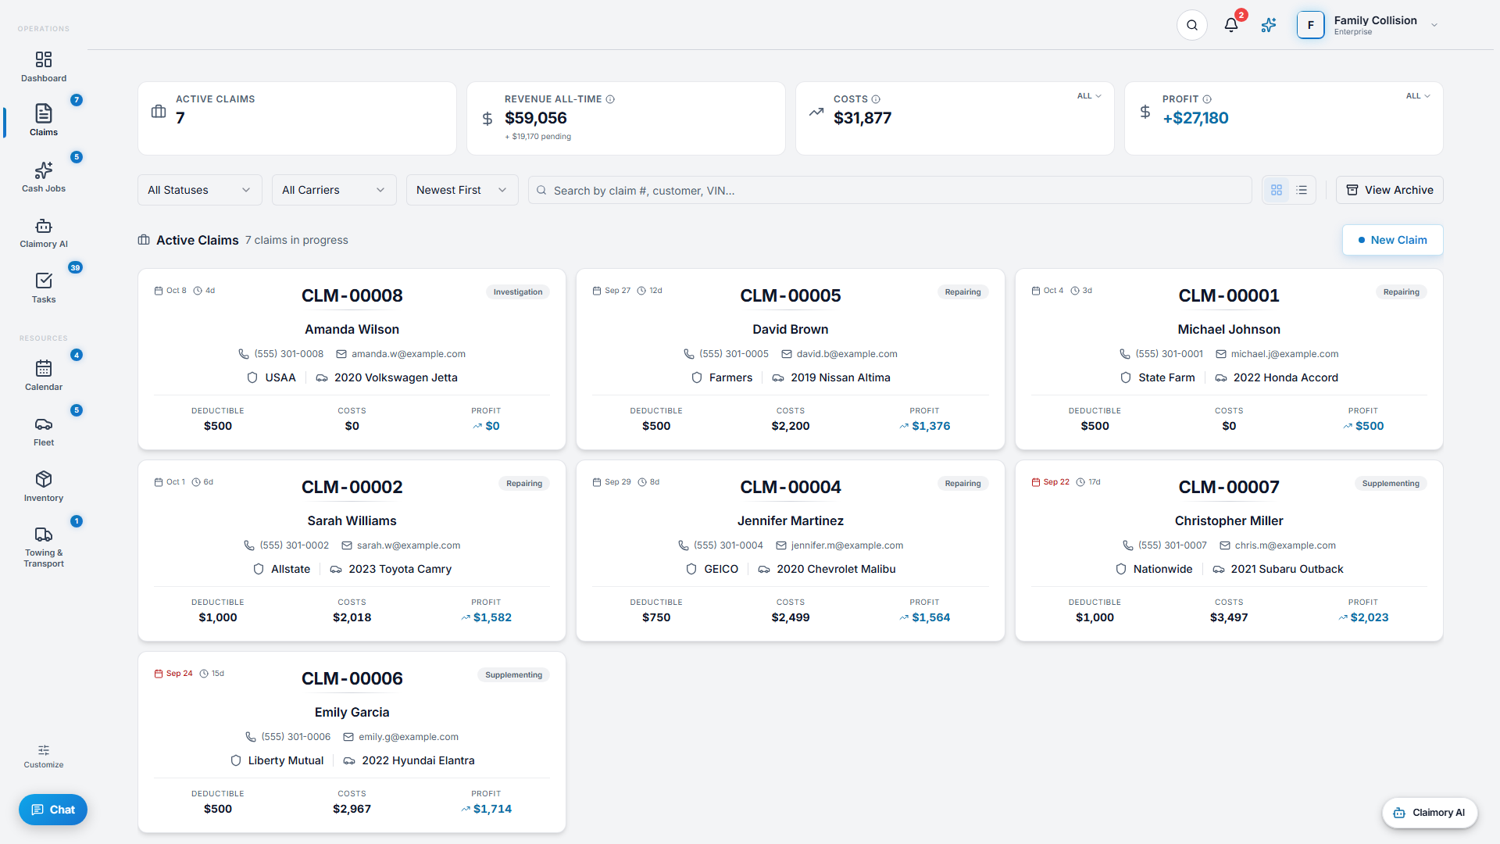Open Towing & Transport

(x=44, y=547)
